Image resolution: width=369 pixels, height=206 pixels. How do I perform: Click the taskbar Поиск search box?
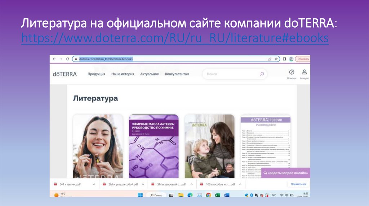tap(156, 195)
